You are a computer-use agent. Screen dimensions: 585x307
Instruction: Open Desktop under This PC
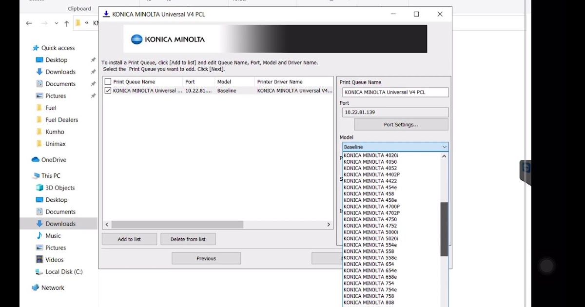57,200
